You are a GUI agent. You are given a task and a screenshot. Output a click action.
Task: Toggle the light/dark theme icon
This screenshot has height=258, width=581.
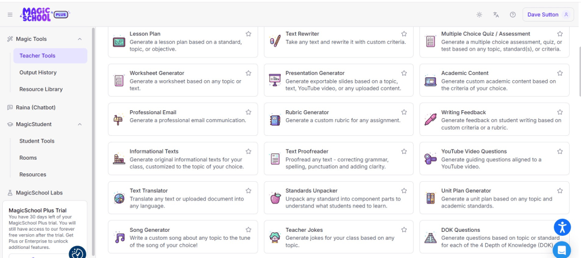pos(479,15)
